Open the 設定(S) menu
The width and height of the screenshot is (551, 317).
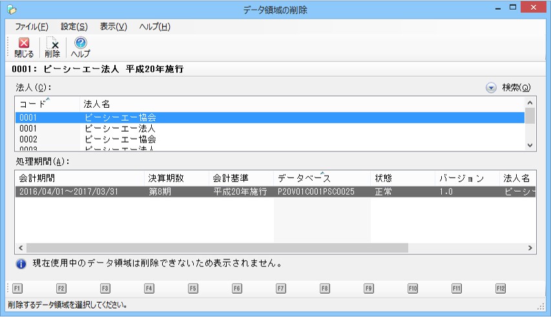tap(74, 26)
